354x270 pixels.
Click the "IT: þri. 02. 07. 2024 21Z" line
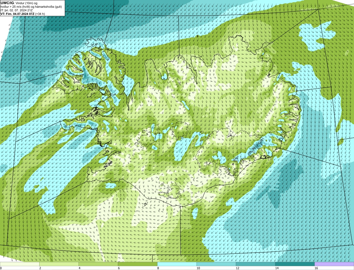click(x=17, y=10)
